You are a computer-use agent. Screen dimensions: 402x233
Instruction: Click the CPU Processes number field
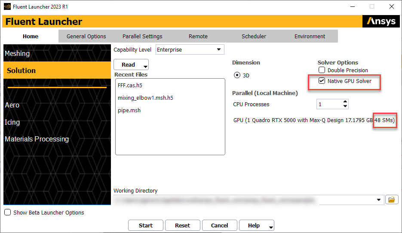pos(329,104)
